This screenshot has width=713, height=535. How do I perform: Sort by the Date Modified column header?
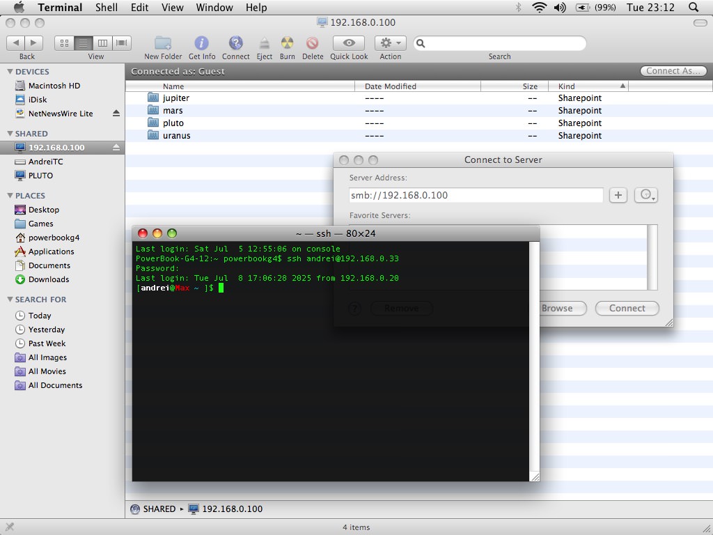418,86
